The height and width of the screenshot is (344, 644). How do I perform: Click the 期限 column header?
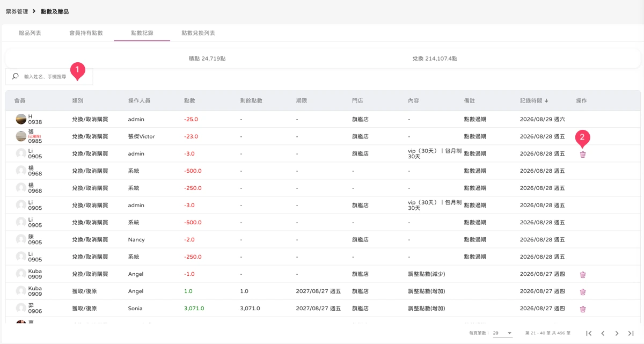tap(302, 101)
